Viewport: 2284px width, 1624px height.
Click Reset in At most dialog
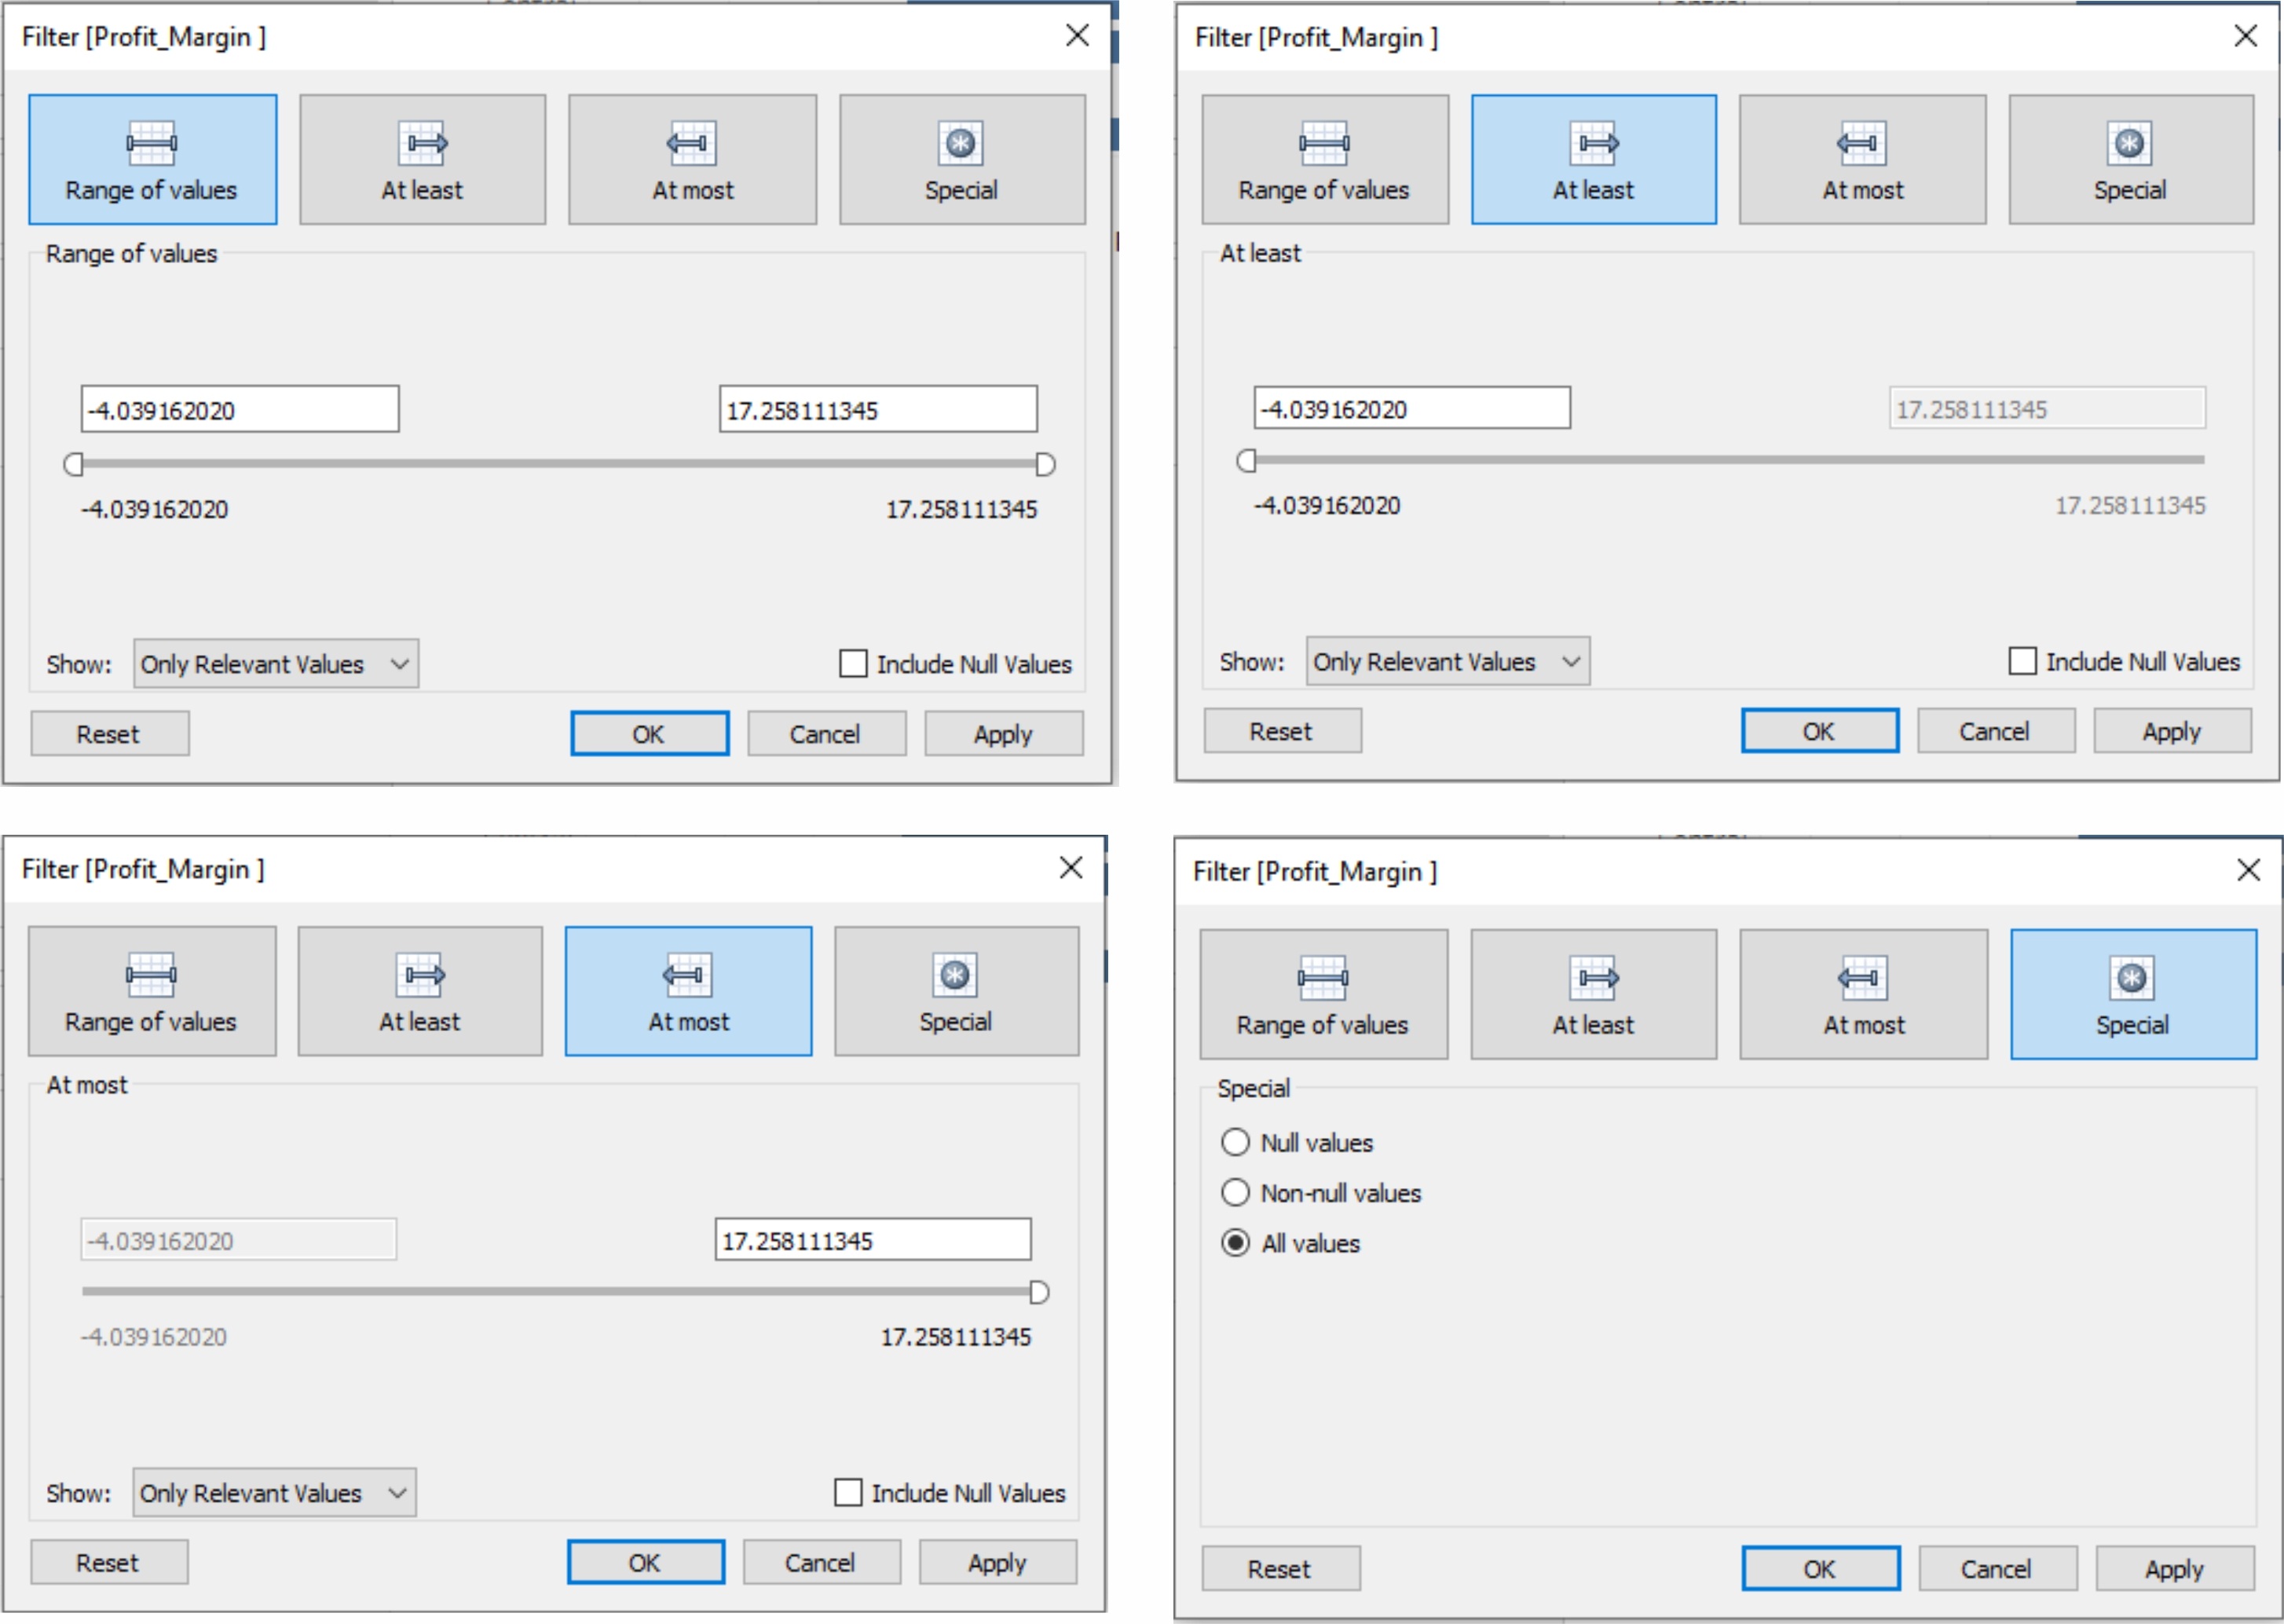109,1563
